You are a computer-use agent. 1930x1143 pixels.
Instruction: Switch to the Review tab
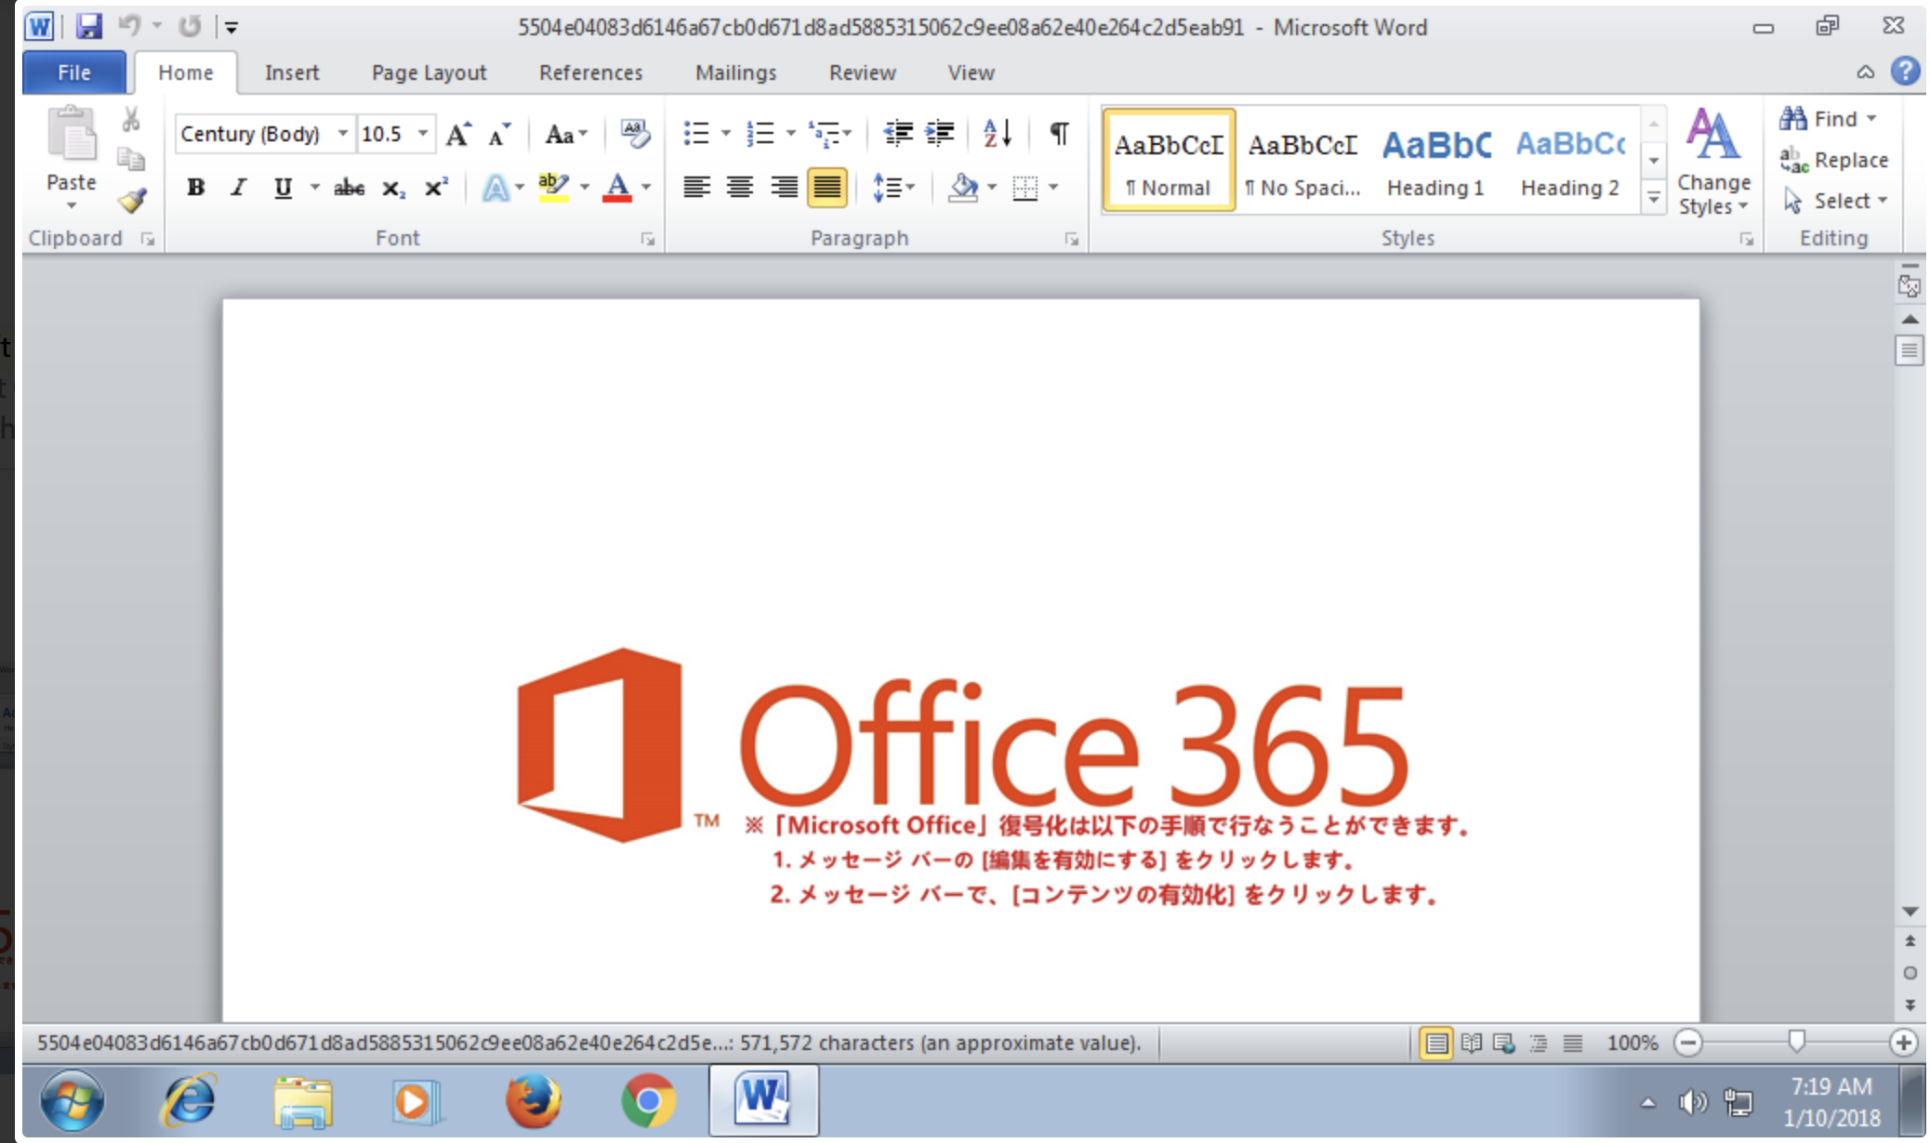[x=862, y=72]
